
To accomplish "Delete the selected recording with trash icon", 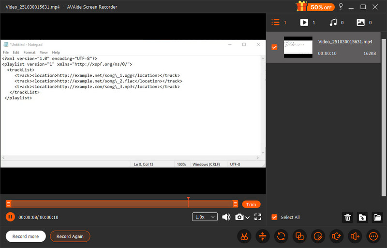I will coord(347,218).
